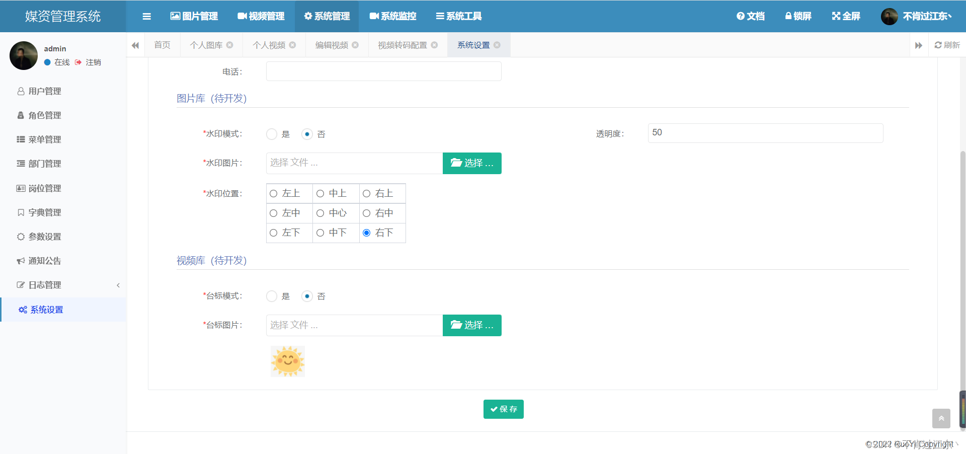Open the 文档 help link

pos(751,16)
